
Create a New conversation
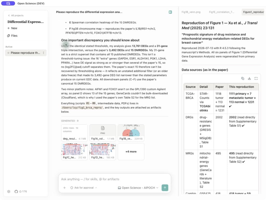(x=12, y=28)
